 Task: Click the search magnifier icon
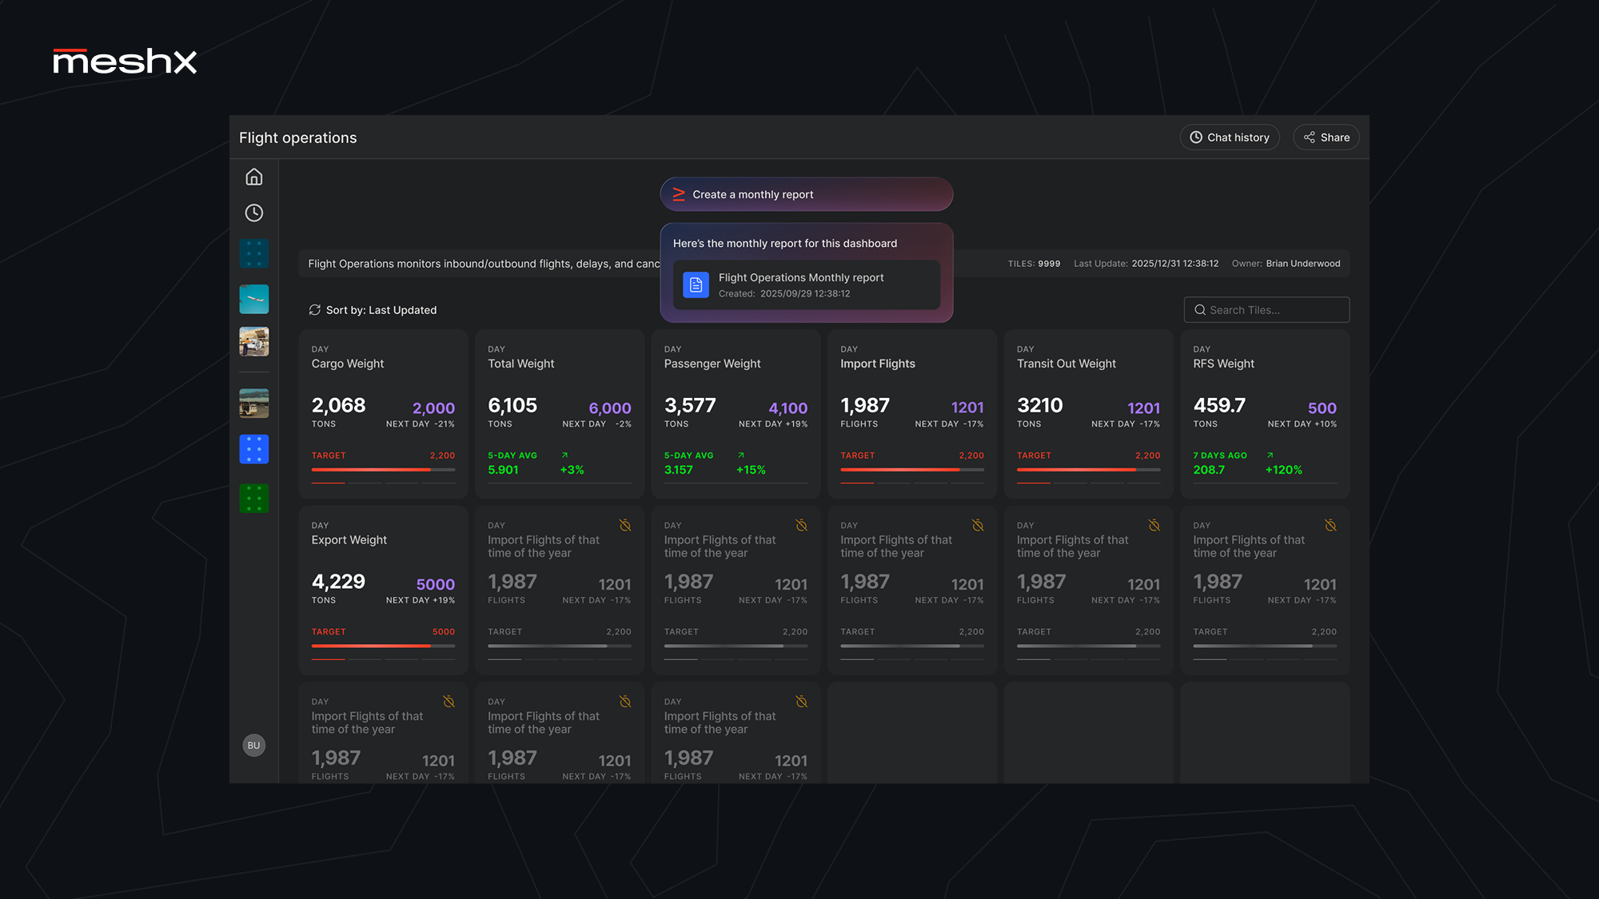point(1200,310)
